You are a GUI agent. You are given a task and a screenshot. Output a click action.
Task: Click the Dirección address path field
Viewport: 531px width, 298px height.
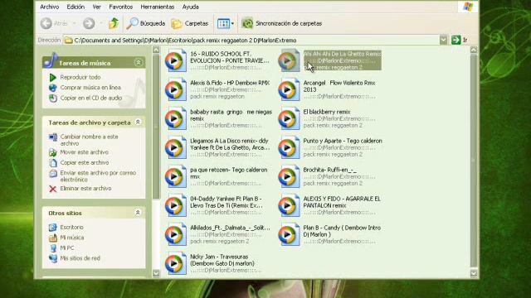(251, 41)
